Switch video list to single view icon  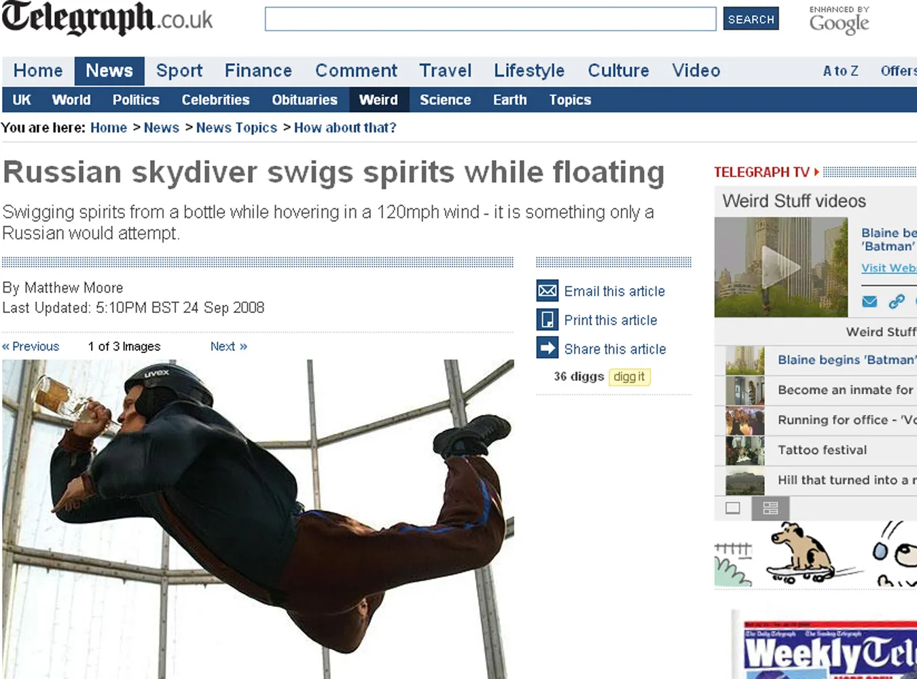tap(733, 508)
